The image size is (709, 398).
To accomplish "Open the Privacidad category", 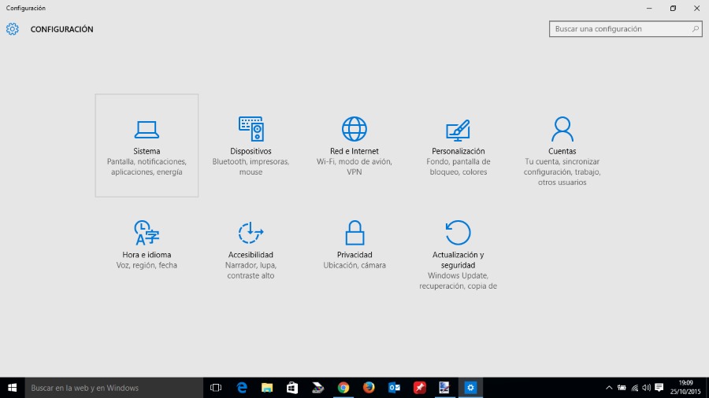I will pyautogui.click(x=354, y=249).
